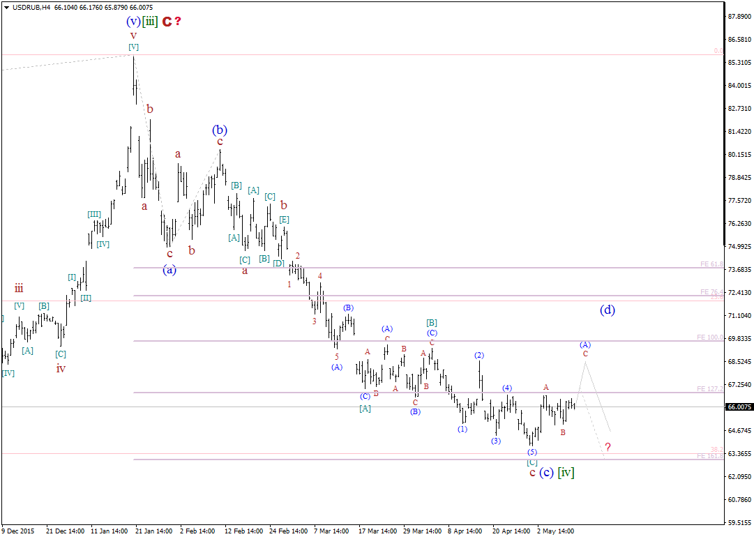754x539 pixels.
Task: Click the 0.0 retracement label at top right
Action: [x=718, y=50]
